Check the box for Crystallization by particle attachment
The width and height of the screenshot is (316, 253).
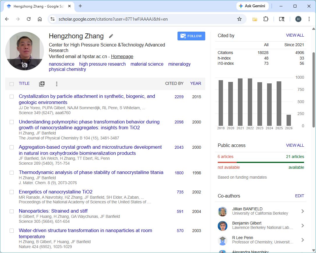(x=12, y=97)
